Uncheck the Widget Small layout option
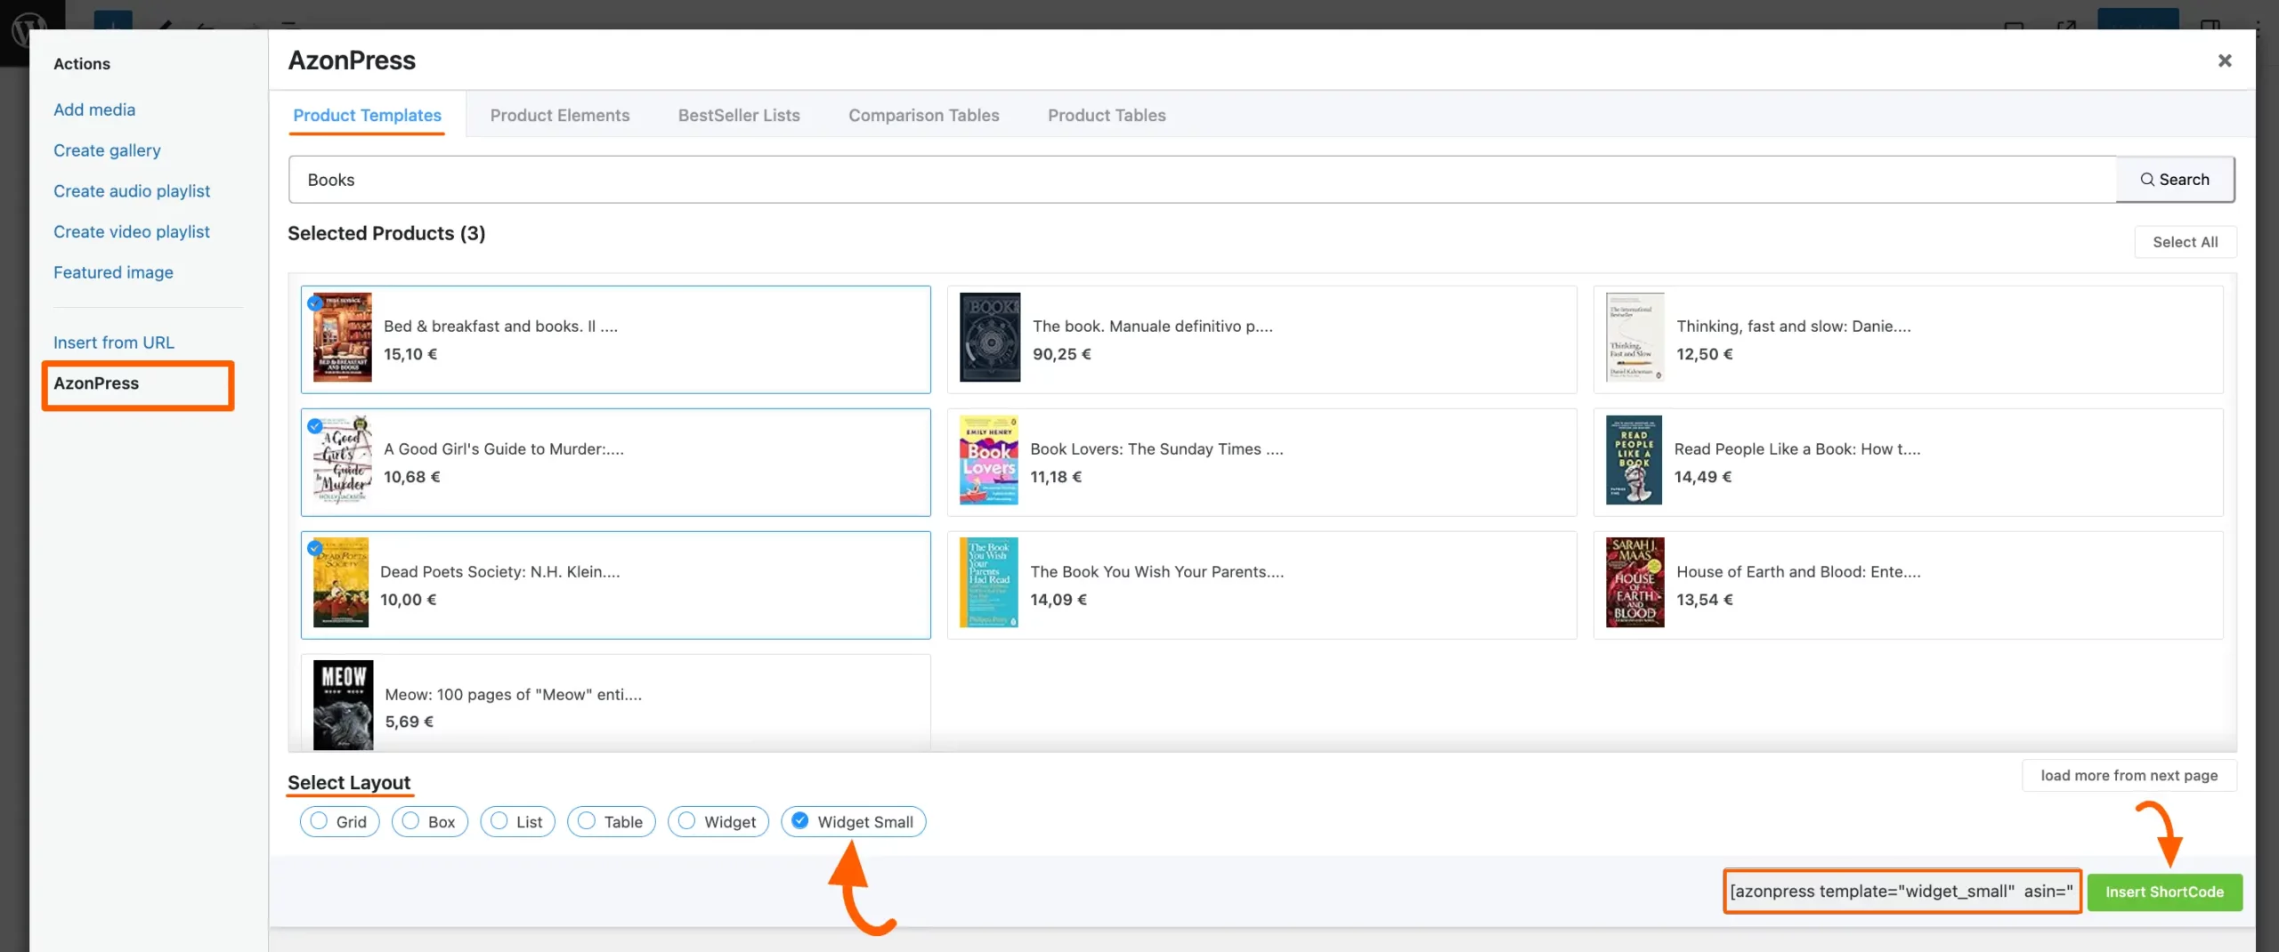The image size is (2279, 952). pyautogui.click(x=799, y=821)
